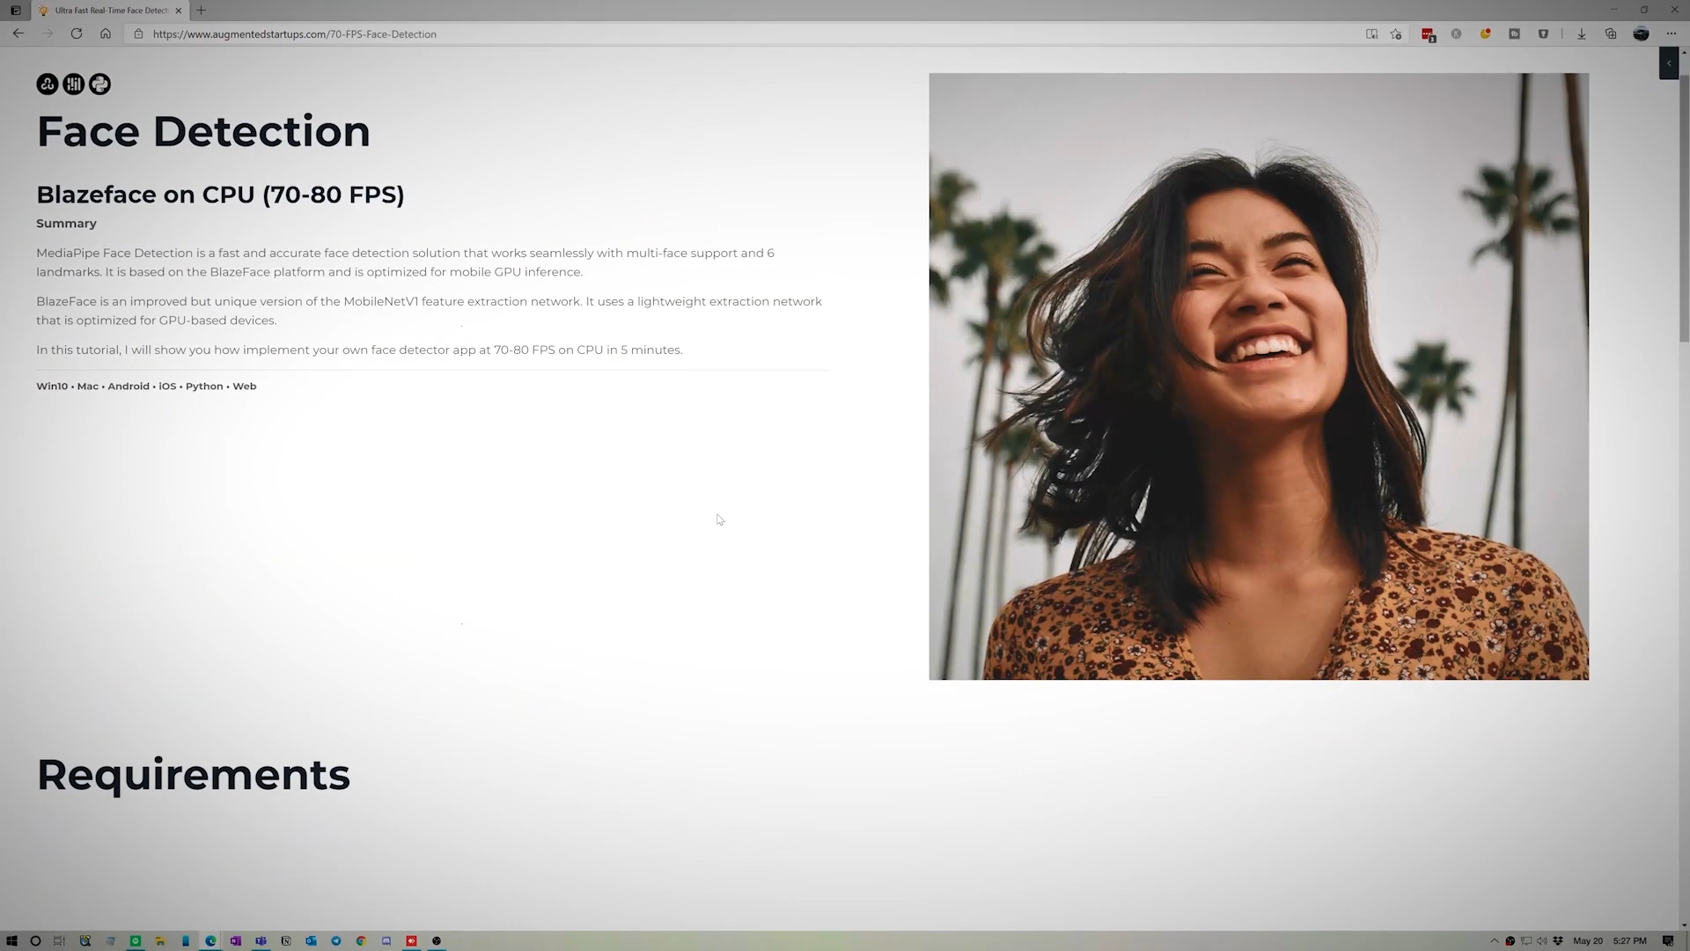Open the clock showing 5:27 PM
This screenshot has width=1690, height=951.
[x=1629, y=940]
